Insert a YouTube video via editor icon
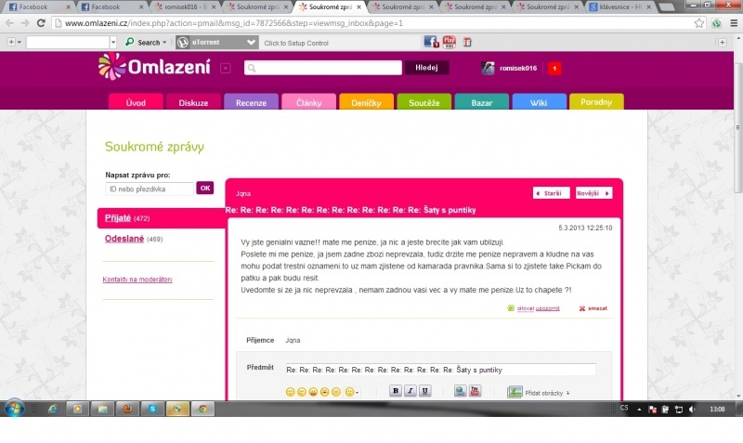Image resolution: width=743 pixels, height=443 pixels. point(475,391)
